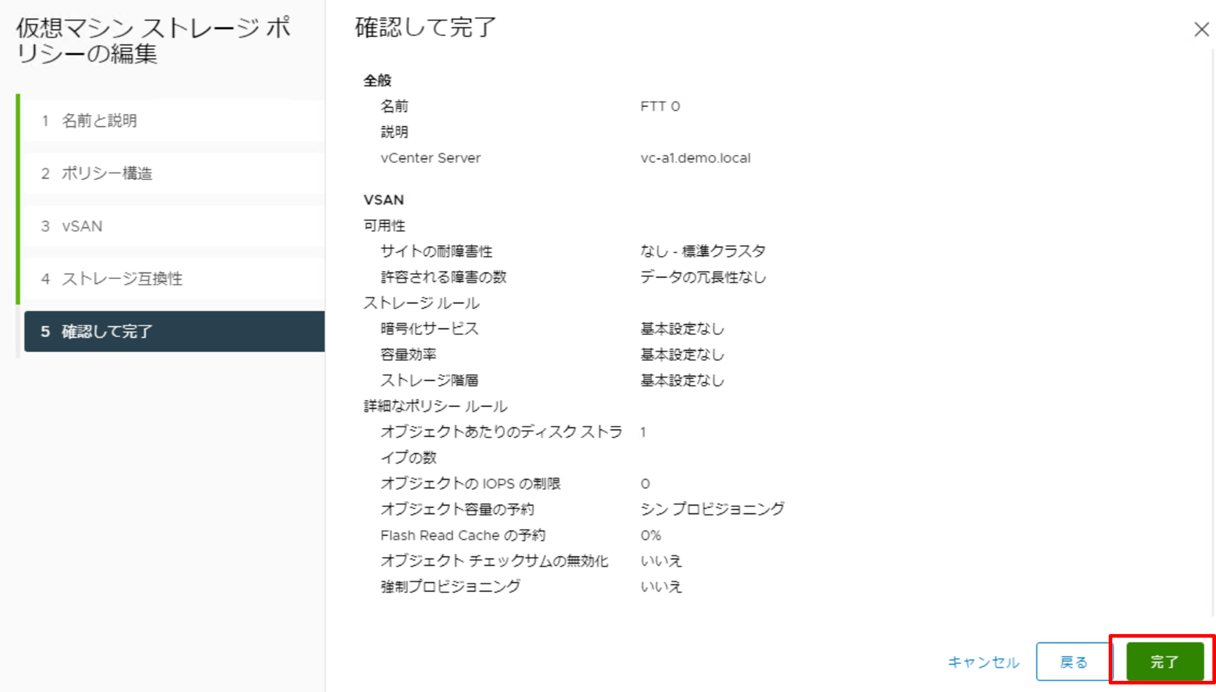
Task: Select the vc-a1.demo.local server value
Action: click(x=695, y=158)
